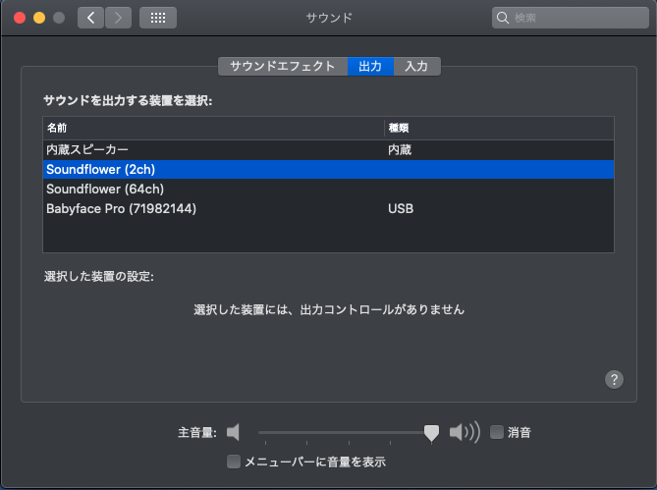Show all preferences grid icon
Image resolution: width=657 pixels, height=490 pixels.
(158, 18)
